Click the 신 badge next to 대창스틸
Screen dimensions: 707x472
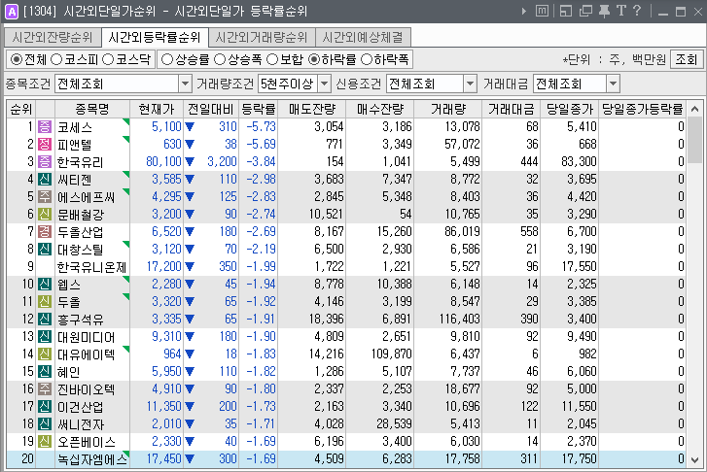click(44, 250)
